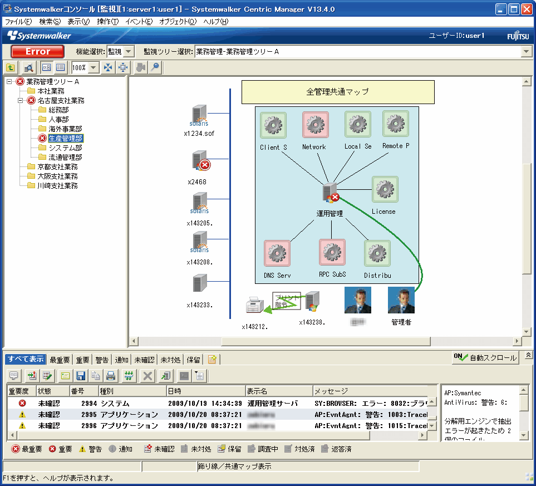Click the grayed camera toolbar icon
The height and width of the screenshot is (486, 536).
coord(140,67)
